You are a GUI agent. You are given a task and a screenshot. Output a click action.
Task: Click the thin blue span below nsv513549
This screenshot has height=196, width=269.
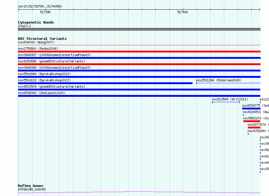pyautogui.click(x=226, y=102)
